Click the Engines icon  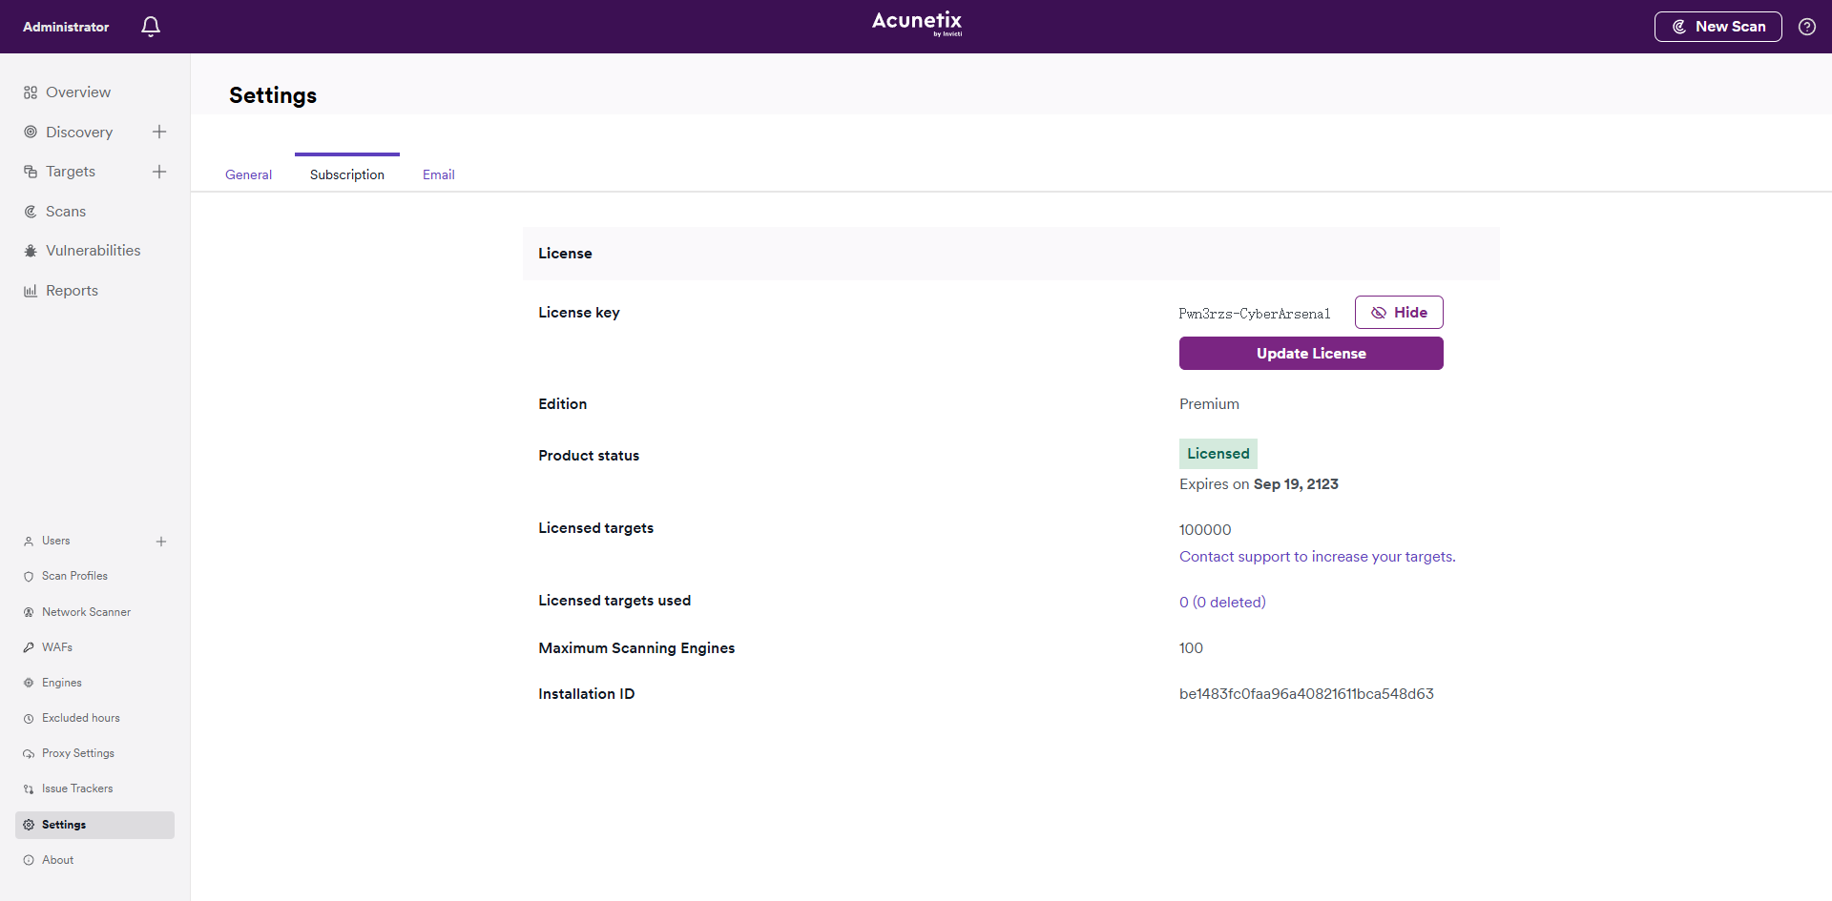pos(29,683)
